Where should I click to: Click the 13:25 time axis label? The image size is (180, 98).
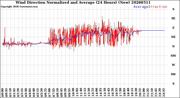tap(93, 93)
